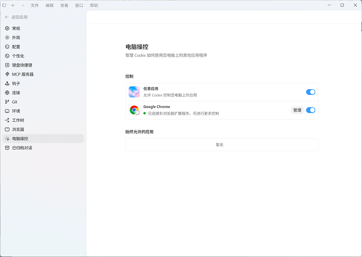Viewport: 362px width, 257px height.
Task: Click the 返回应用 left arrow icon
Action: click(7, 17)
